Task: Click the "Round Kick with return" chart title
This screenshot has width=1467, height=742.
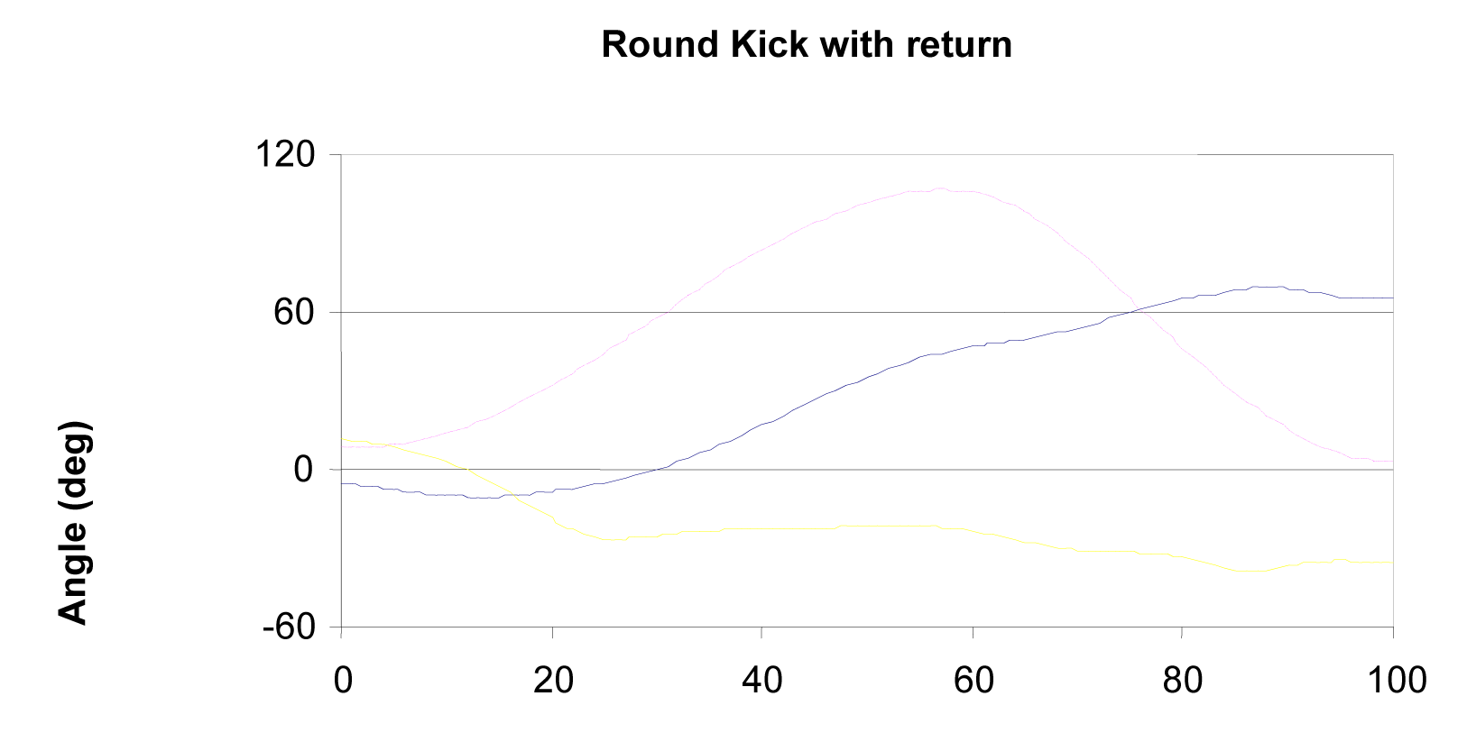Action: [806, 44]
